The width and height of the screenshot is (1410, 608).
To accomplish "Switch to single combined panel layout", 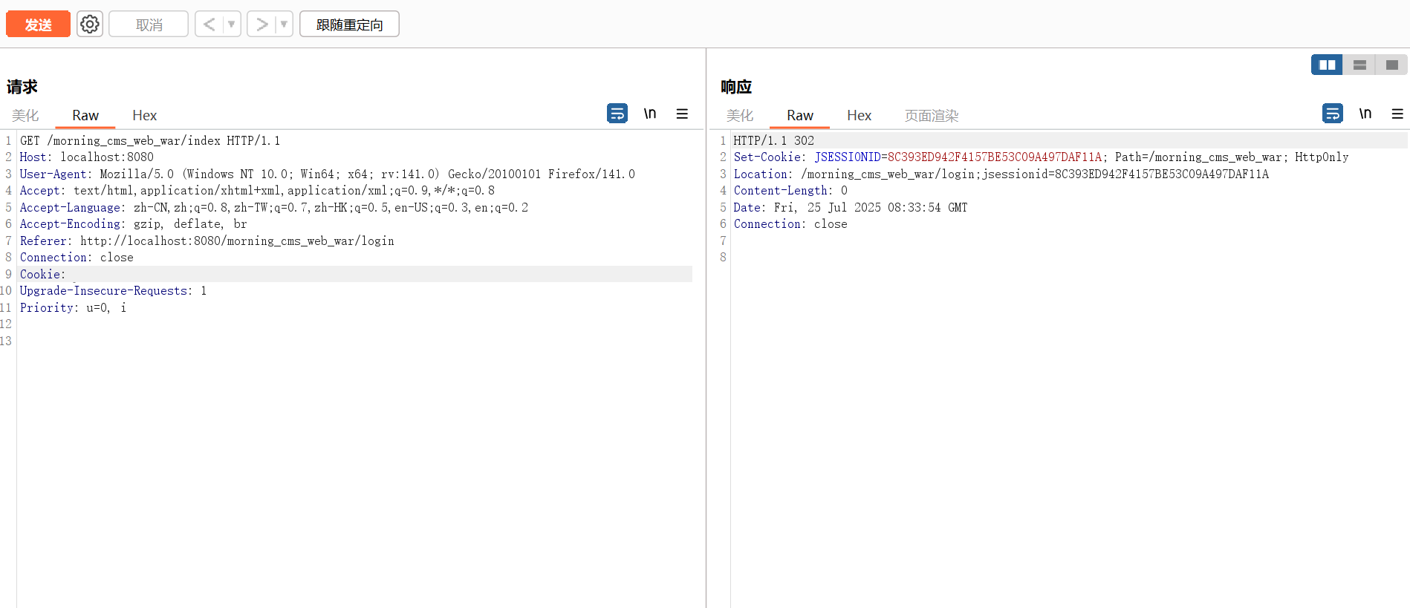I will (x=1391, y=65).
